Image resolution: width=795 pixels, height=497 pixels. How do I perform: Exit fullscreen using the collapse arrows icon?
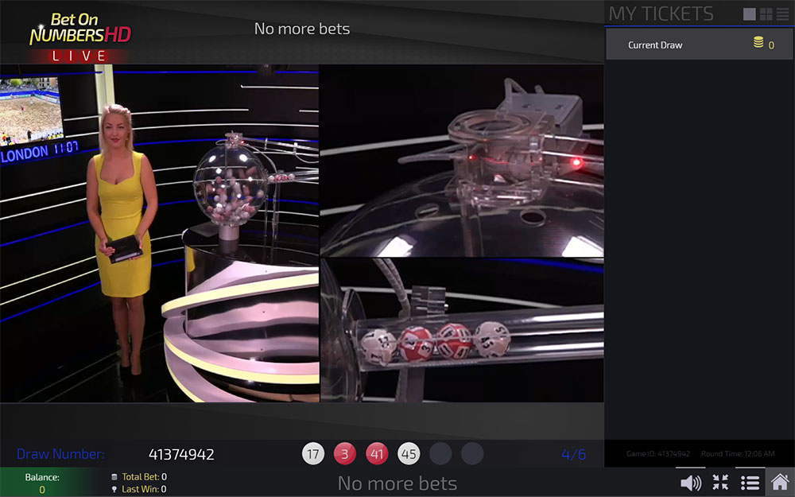(720, 483)
